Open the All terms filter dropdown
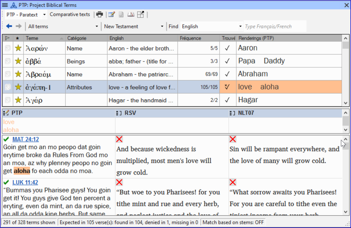Image resolution: width=351 pixels, height=228 pixels. (97, 27)
